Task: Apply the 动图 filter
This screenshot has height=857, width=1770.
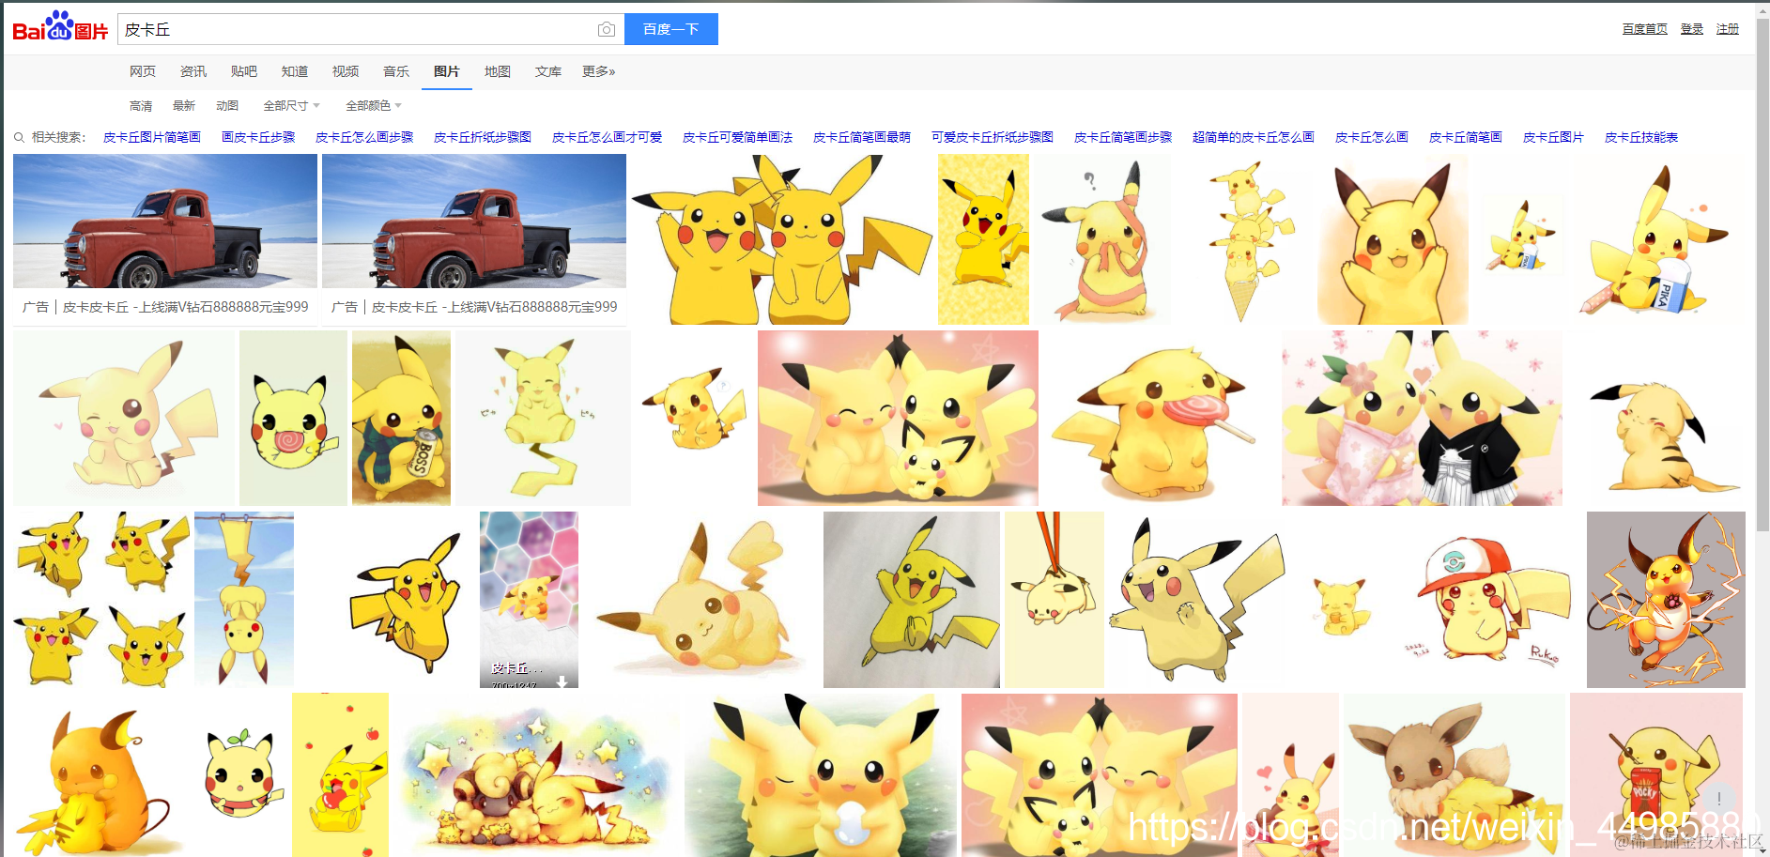Action: (x=227, y=106)
